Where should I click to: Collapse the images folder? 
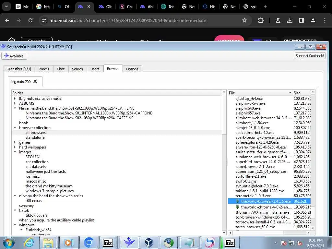[15, 152]
